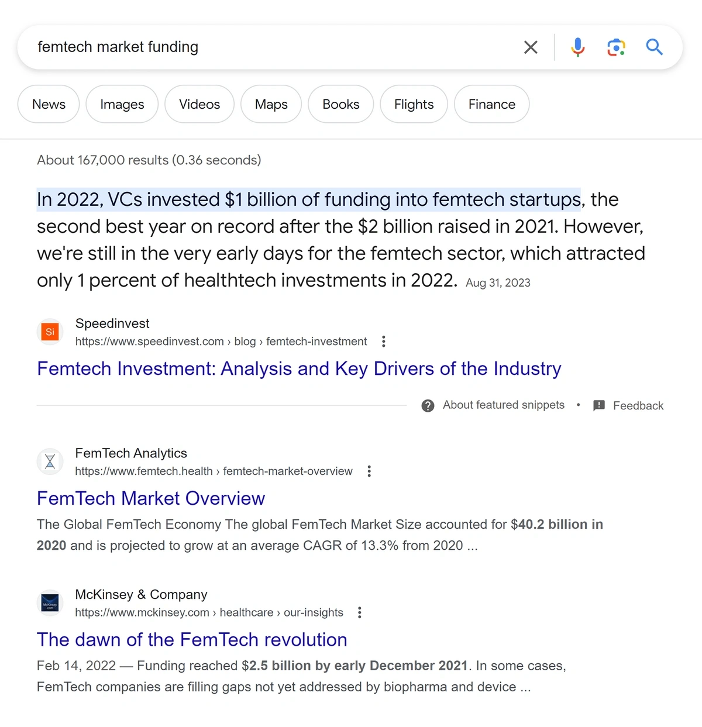Select the mckinsey.com URL breadcrumb
The image size is (702, 727).
point(209,612)
